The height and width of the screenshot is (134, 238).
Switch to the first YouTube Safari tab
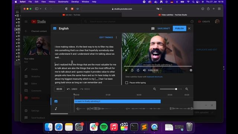71,15
